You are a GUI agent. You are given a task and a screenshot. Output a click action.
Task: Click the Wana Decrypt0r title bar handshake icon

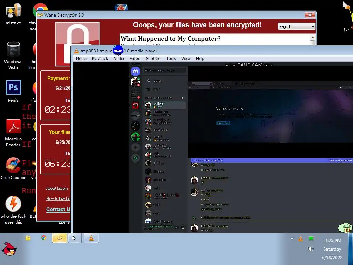pyautogui.click(x=40, y=15)
